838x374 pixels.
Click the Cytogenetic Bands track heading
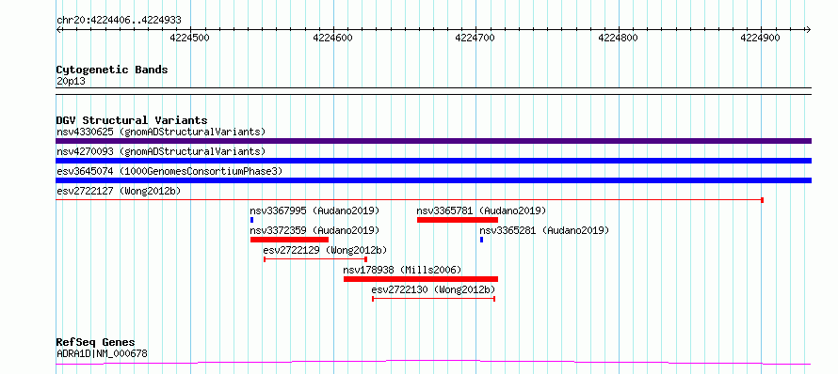tap(112, 70)
